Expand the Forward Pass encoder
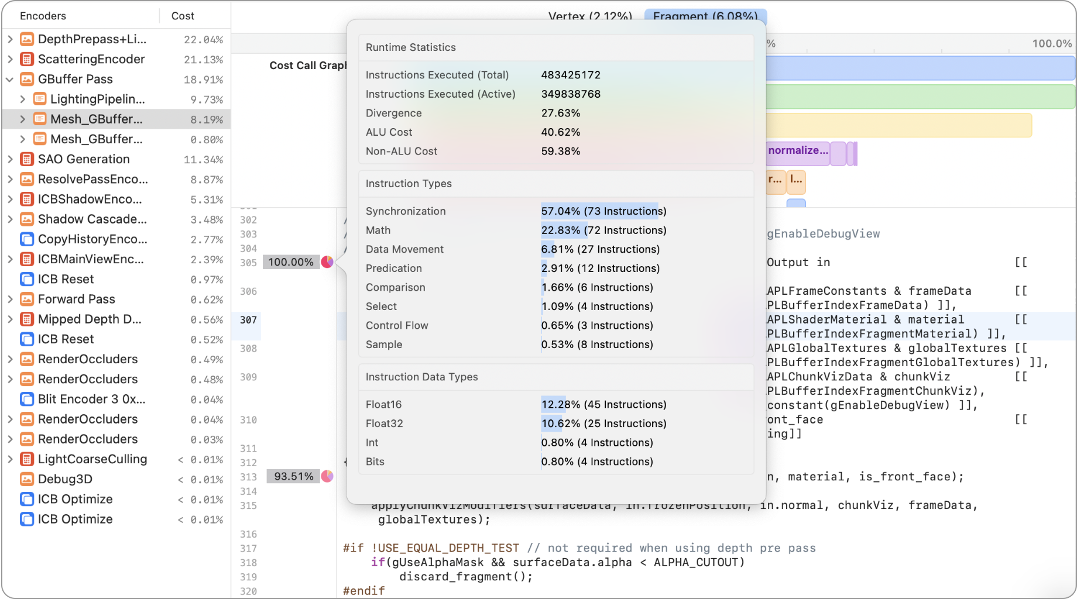Image resolution: width=1077 pixels, height=599 pixels. pos(10,299)
